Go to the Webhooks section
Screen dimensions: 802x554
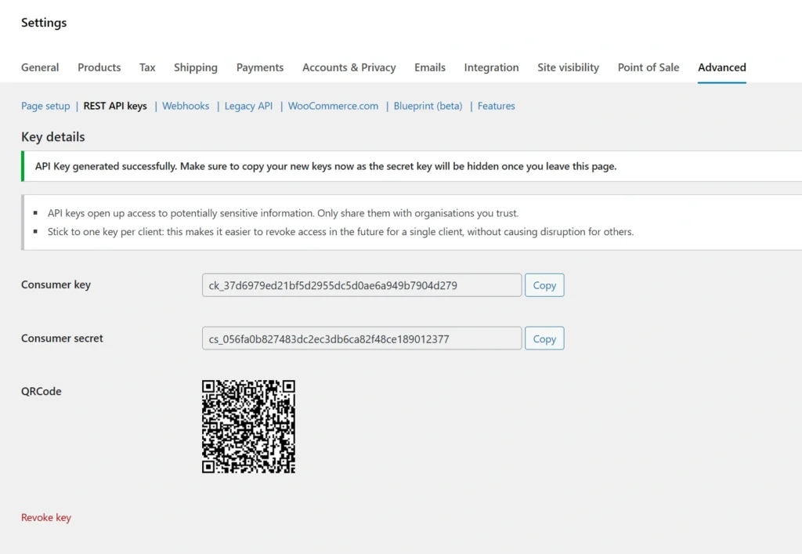coord(186,106)
